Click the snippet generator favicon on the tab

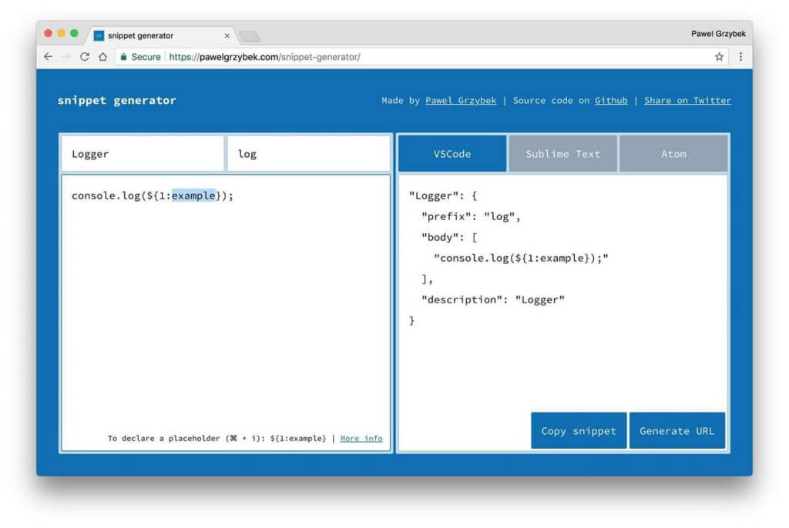click(x=98, y=34)
